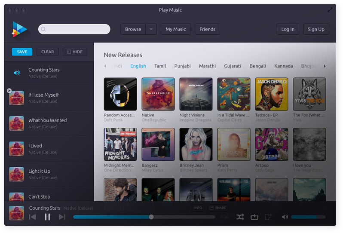
Task: Click the Jason Derulo artist name
Action: 267,120
